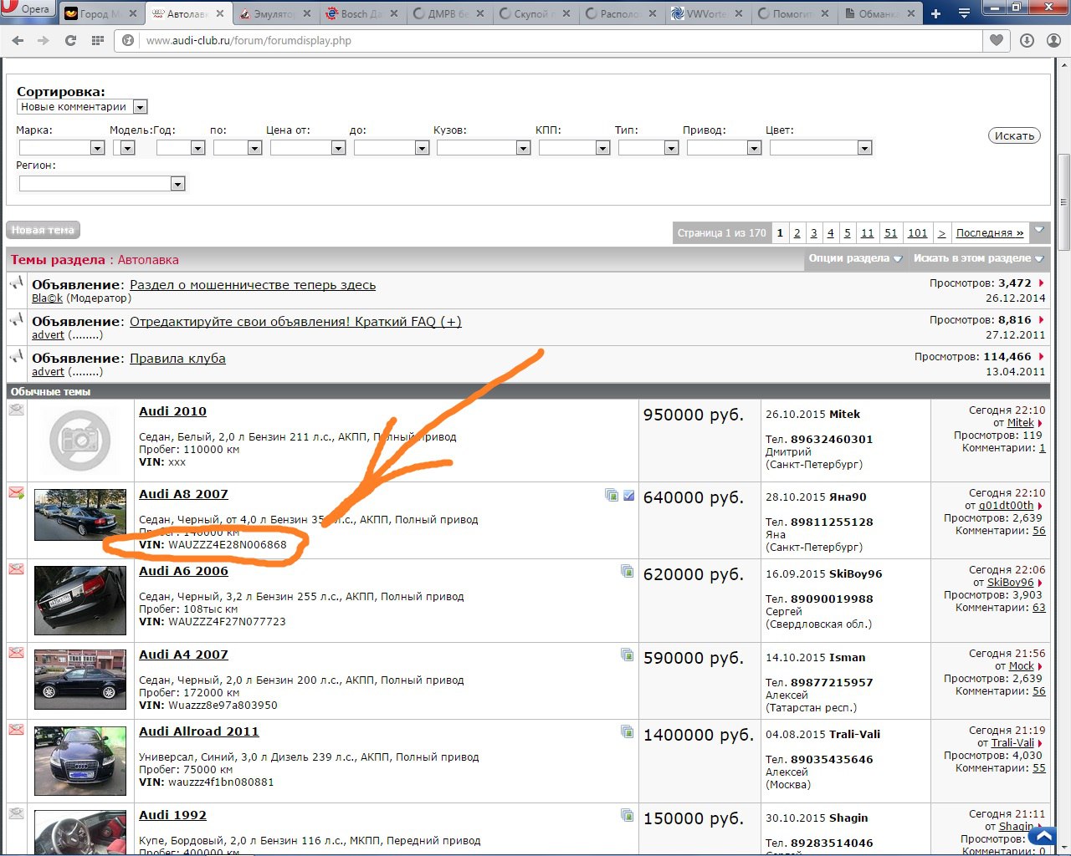The width and height of the screenshot is (1071, 856).
Task: Click the attachments icon on Audi A8 2007 row
Action: click(x=612, y=495)
